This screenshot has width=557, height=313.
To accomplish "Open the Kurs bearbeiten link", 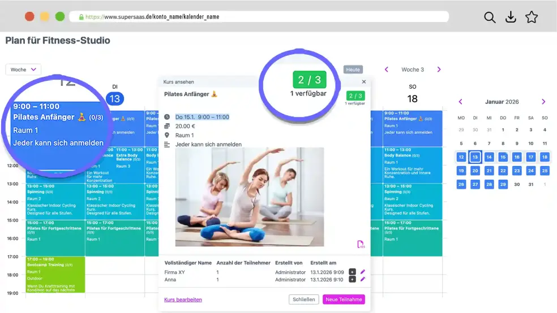I will click(183, 299).
